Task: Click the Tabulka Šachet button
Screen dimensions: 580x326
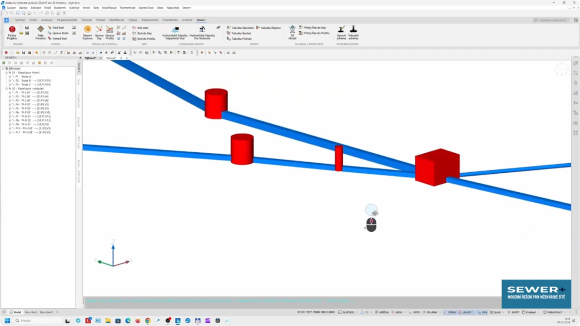Action: click(241, 33)
